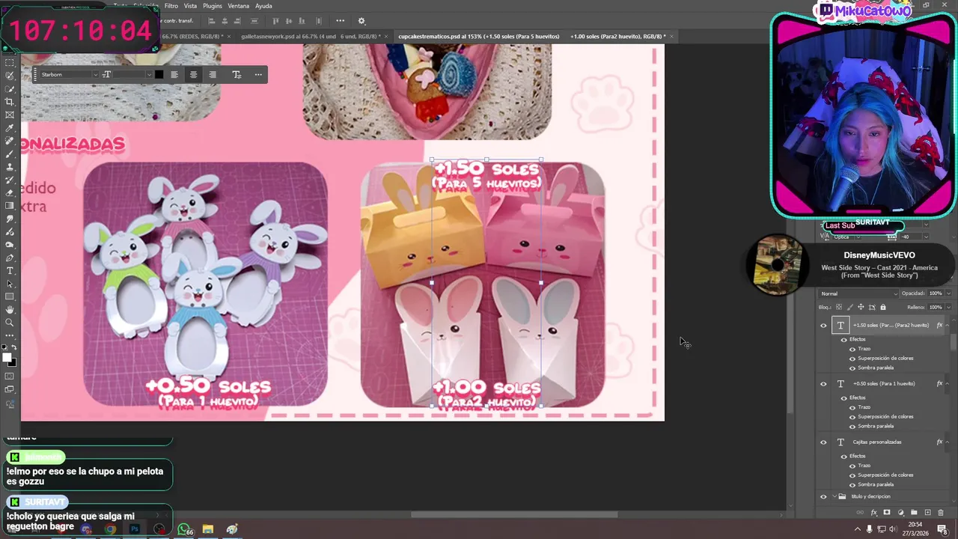Image resolution: width=958 pixels, height=539 pixels.
Task: Open the Normal blend mode dropdown
Action: [858, 293]
